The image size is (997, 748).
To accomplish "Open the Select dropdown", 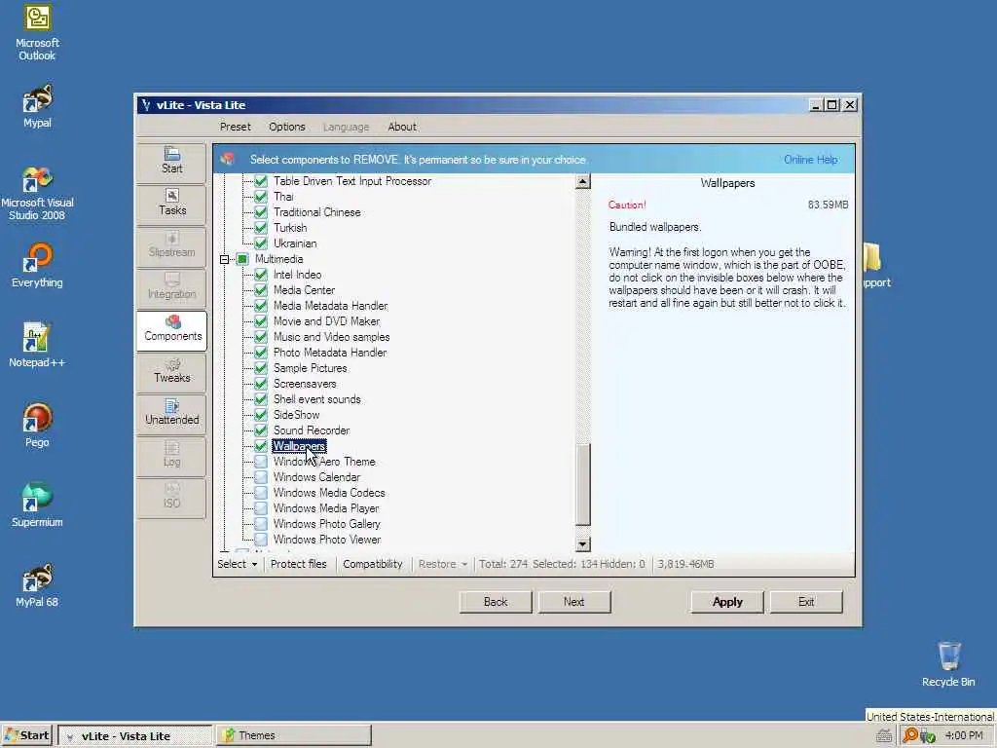I will 238,564.
